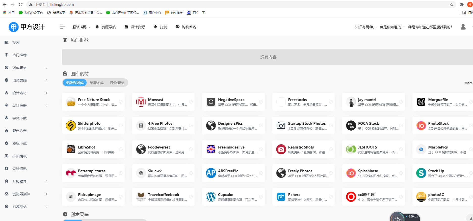The height and width of the screenshot is (221, 473).
Task: Click the cc0图片网 red circle logo
Action: pyautogui.click(x=351, y=197)
